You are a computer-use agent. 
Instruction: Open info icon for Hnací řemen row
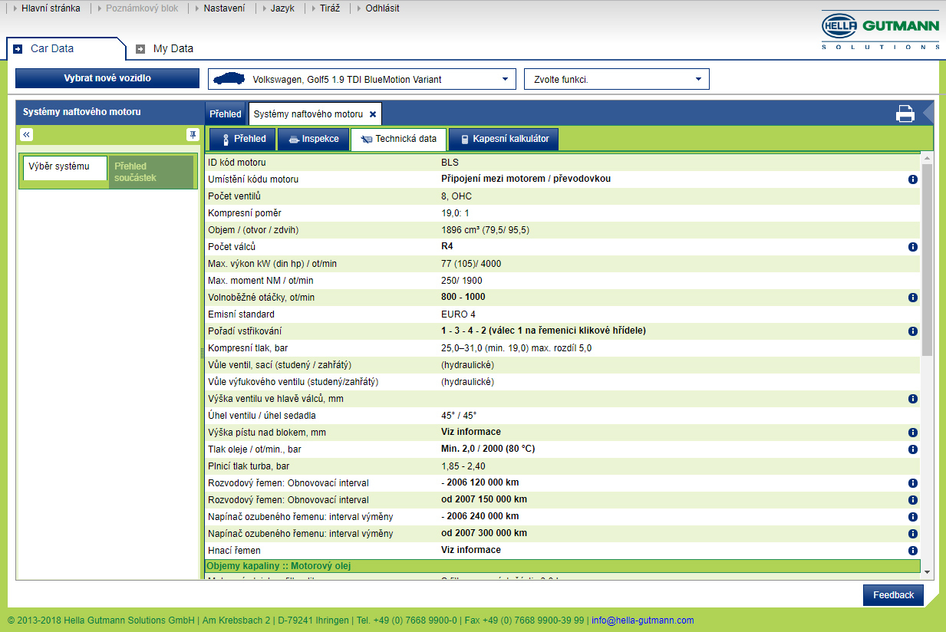point(913,551)
